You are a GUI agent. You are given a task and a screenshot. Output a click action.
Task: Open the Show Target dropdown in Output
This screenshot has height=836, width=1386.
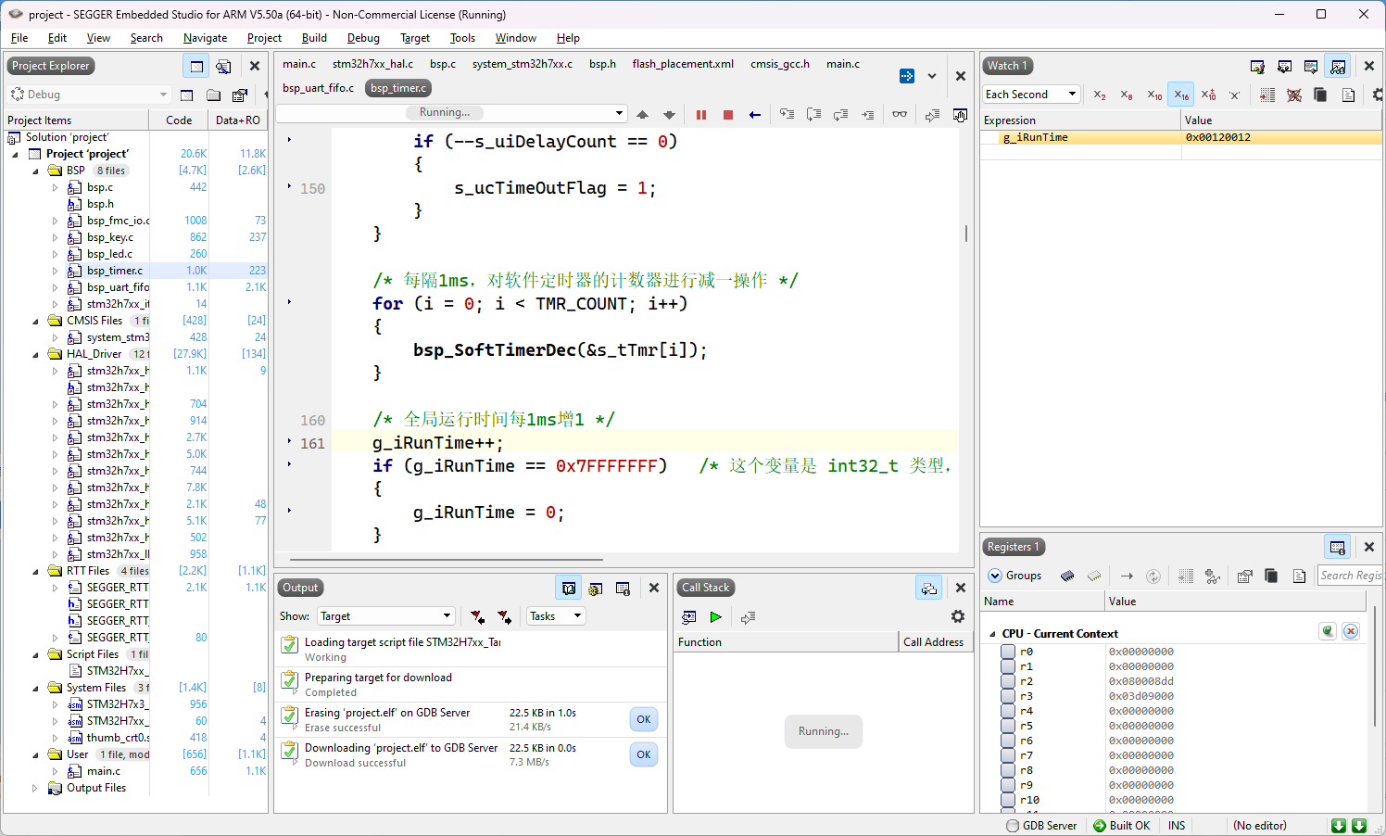tap(386, 616)
